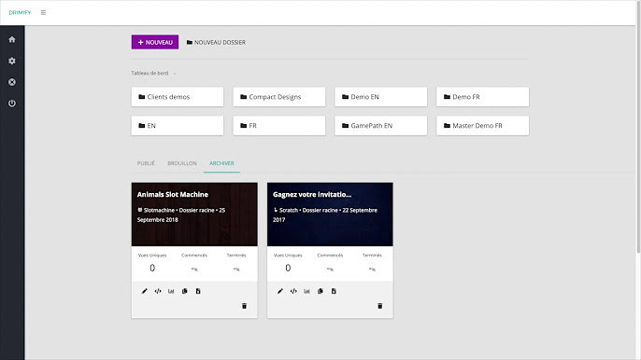Go to home in the sidebar
Image resolution: width=641 pixels, height=360 pixels.
(12, 39)
